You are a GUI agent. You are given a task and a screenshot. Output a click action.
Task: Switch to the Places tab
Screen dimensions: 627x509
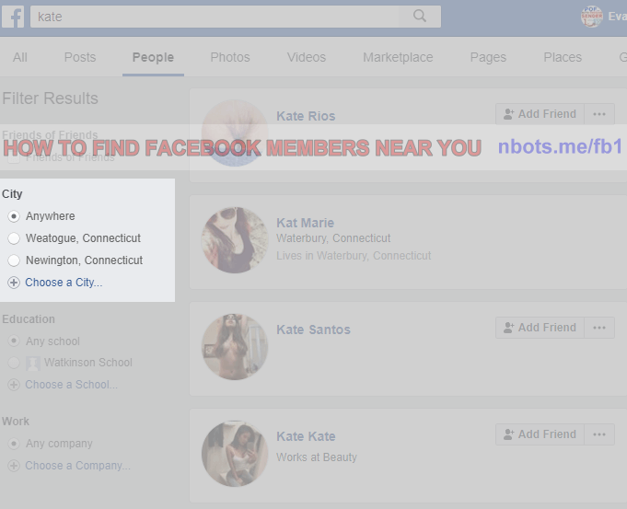click(563, 57)
